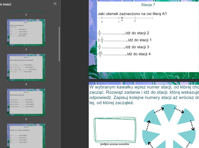
Task: Open page 4 thumbnail
Action: 26,67
